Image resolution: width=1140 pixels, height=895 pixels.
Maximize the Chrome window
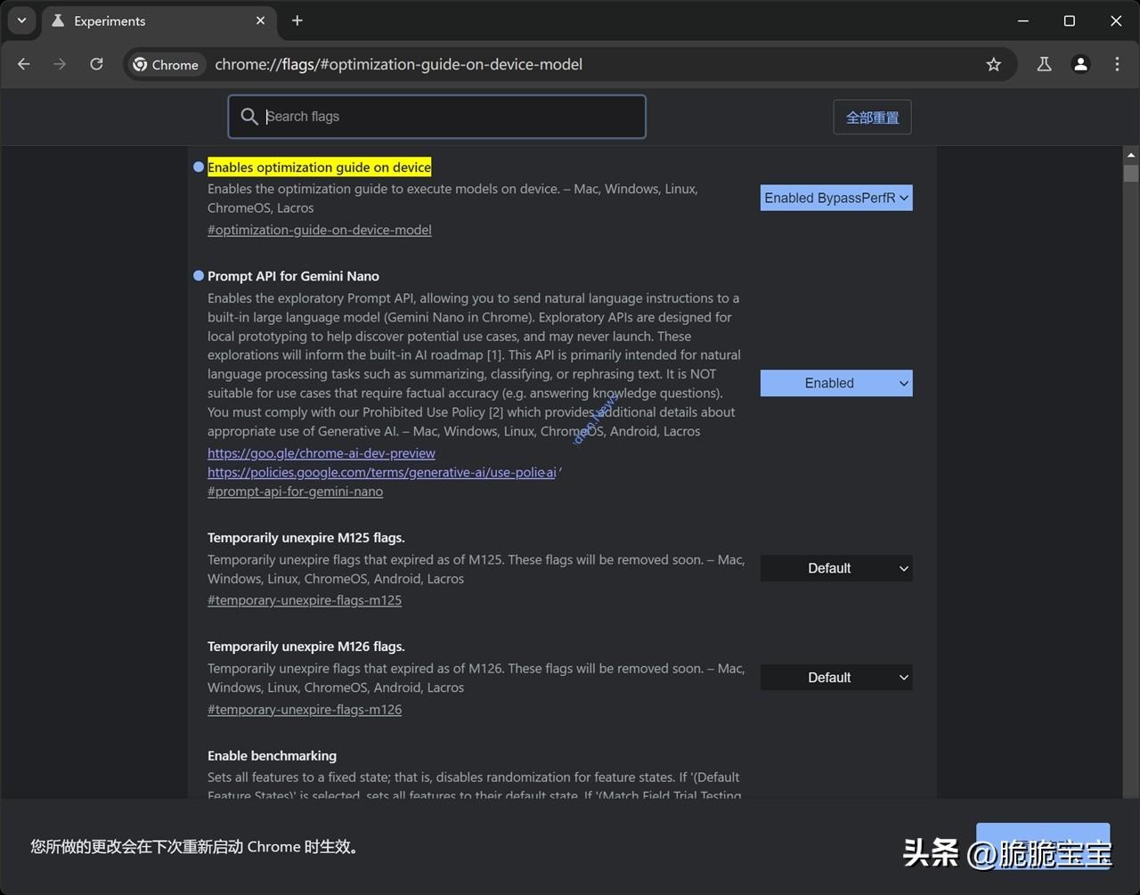[1070, 20]
